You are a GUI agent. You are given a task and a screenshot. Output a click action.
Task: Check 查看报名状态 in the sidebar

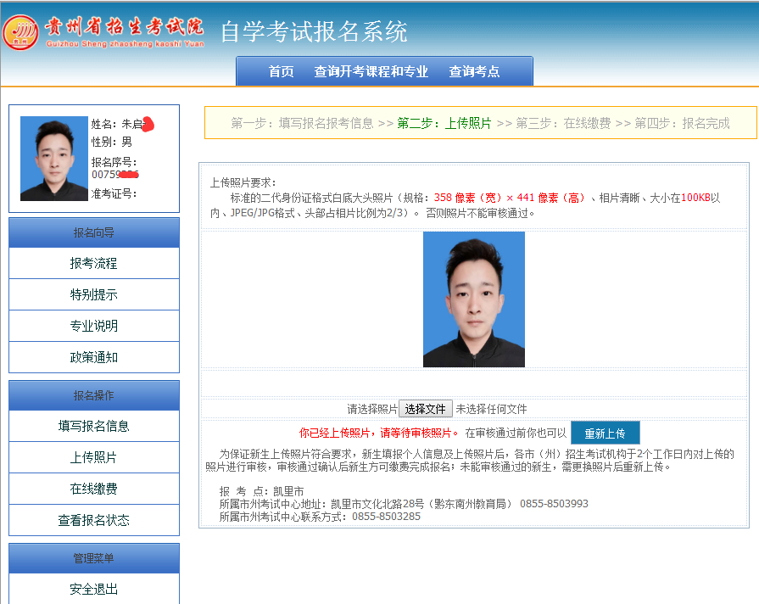94,521
